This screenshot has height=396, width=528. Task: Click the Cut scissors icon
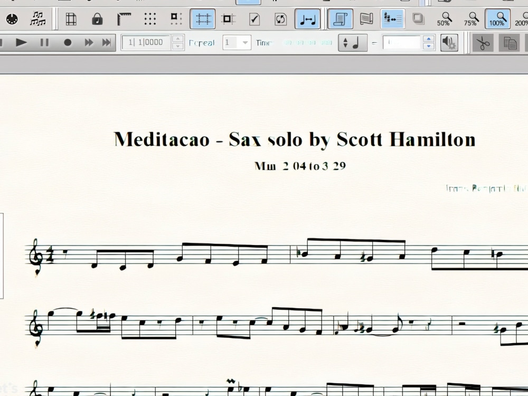483,43
